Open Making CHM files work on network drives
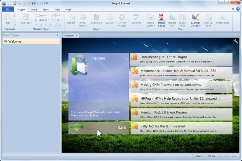The width and height of the screenshot is (242, 161). (x=181, y=87)
